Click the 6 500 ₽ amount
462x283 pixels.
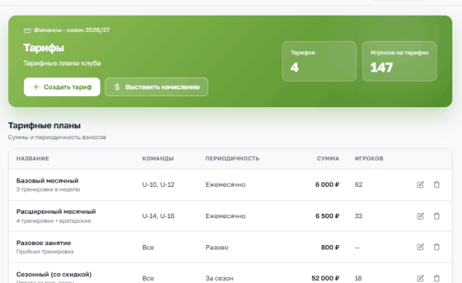point(327,216)
